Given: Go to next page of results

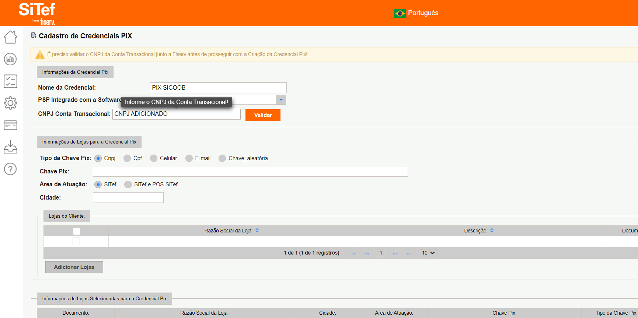Looking at the screenshot, I should click(395, 253).
